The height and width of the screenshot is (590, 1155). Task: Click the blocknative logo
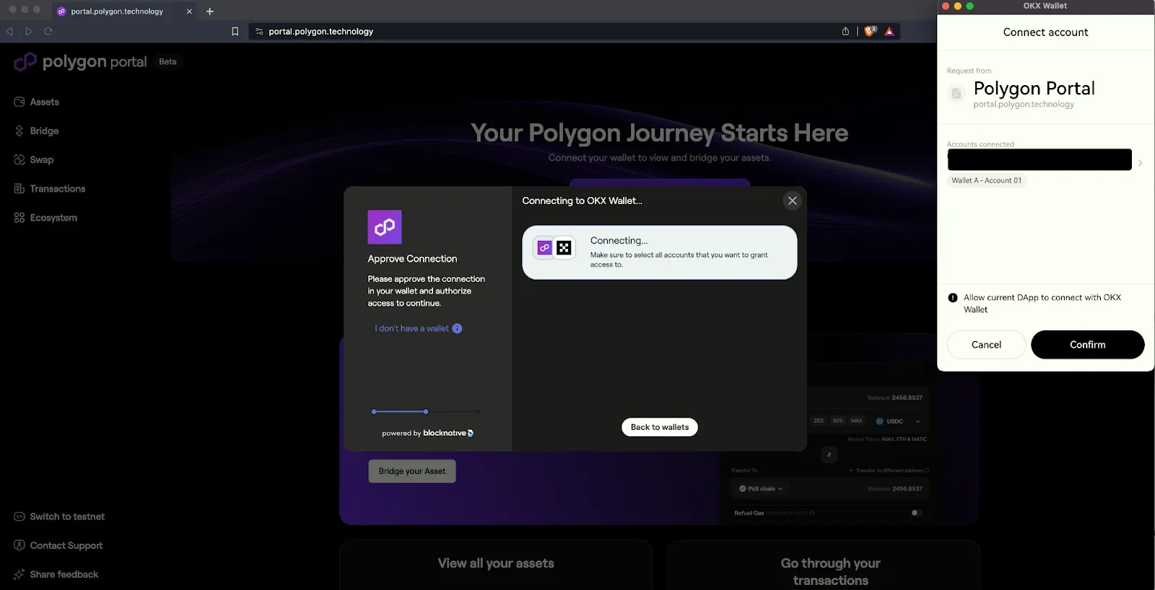pos(448,433)
